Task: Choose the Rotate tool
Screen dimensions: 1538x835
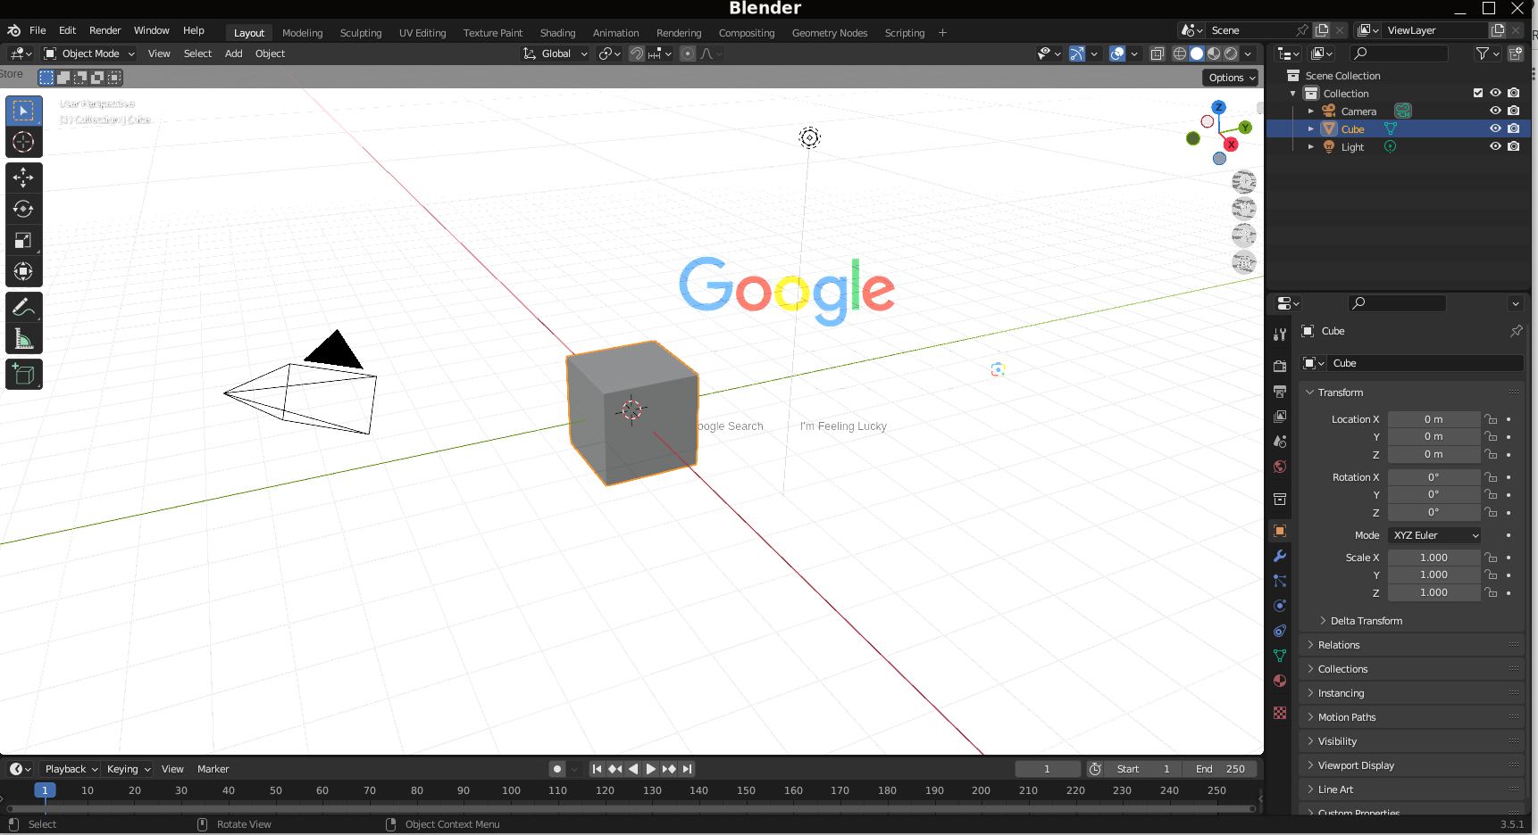Action: [x=24, y=209]
